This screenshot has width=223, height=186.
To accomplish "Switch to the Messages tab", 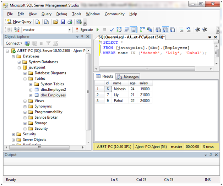I will [x=128, y=77].
